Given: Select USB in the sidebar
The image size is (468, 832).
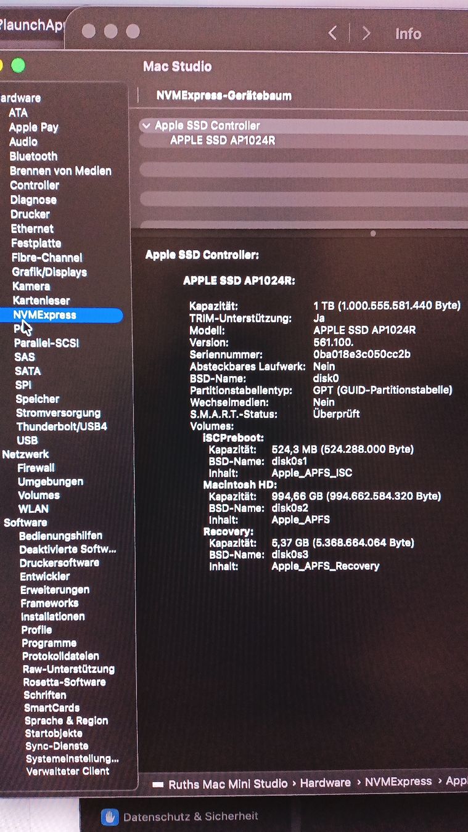Looking at the screenshot, I should (x=27, y=441).
